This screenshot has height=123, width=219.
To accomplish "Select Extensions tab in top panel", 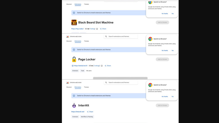I will (78, 4).
